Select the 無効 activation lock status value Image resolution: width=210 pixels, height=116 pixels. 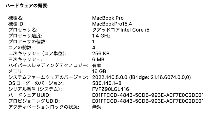coord(97,107)
